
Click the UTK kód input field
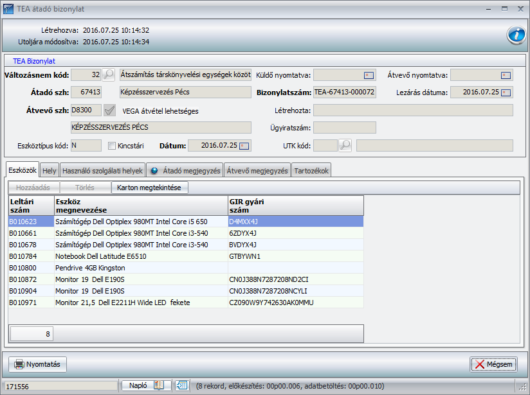coord(325,146)
